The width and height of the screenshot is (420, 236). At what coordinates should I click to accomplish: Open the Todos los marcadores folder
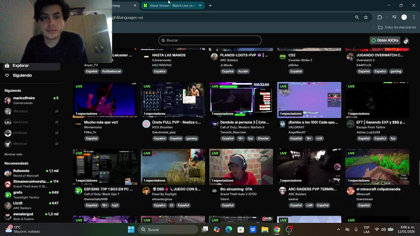[397, 28]
